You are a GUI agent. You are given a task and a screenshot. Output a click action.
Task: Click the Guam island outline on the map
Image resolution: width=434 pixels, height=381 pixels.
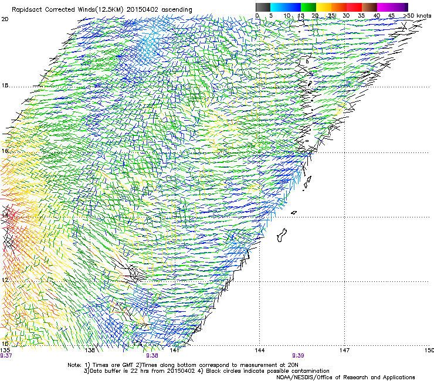click(x=282, y=236)
